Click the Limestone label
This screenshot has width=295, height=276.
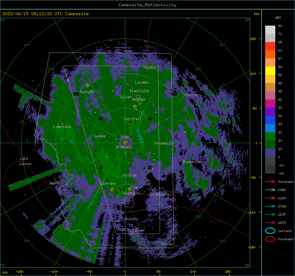(62, 127)
